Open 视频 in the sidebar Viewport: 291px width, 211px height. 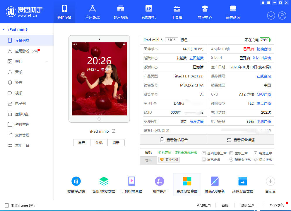pos(27,93)
